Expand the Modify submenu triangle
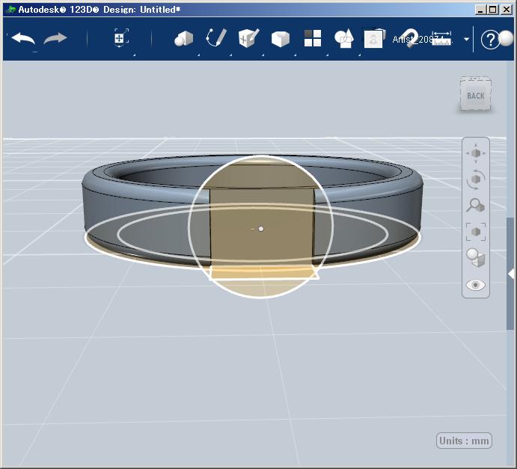This screenshot has height=469, width=517. pos(295,55)
